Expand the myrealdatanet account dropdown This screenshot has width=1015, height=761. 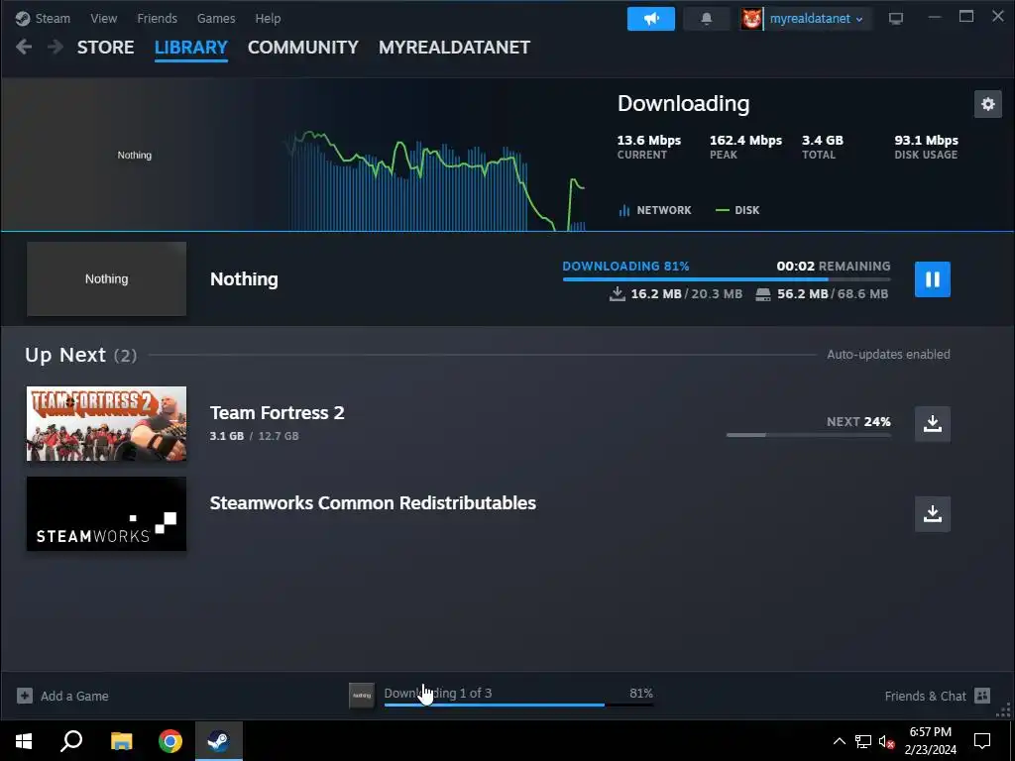817,19
